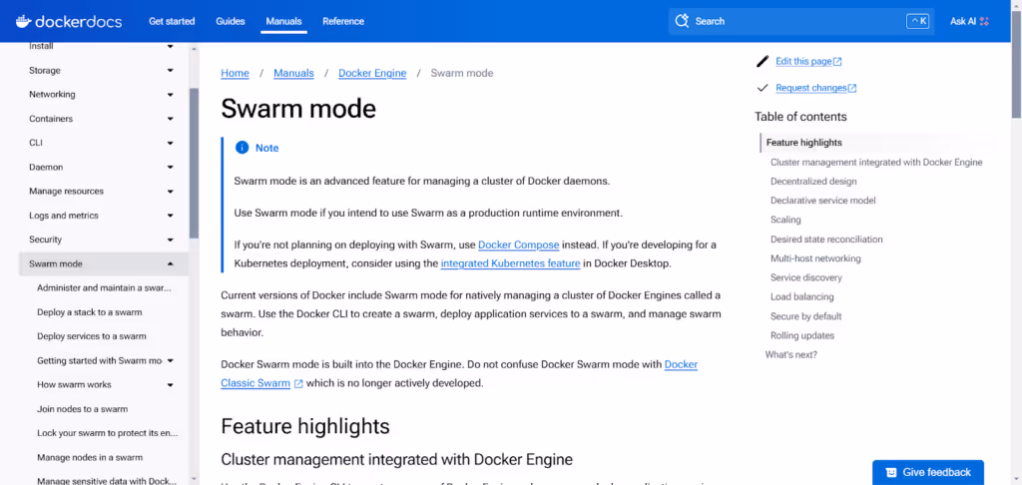Open Join nodes to a swarm
This screenshot has width=1022, height=485.
(x=82, y=409)
